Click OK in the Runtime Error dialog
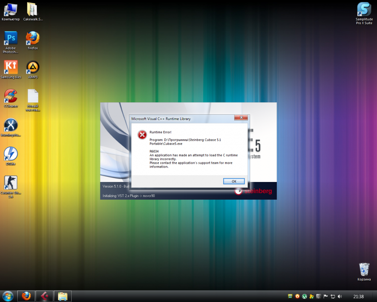 tap(234, 181)
